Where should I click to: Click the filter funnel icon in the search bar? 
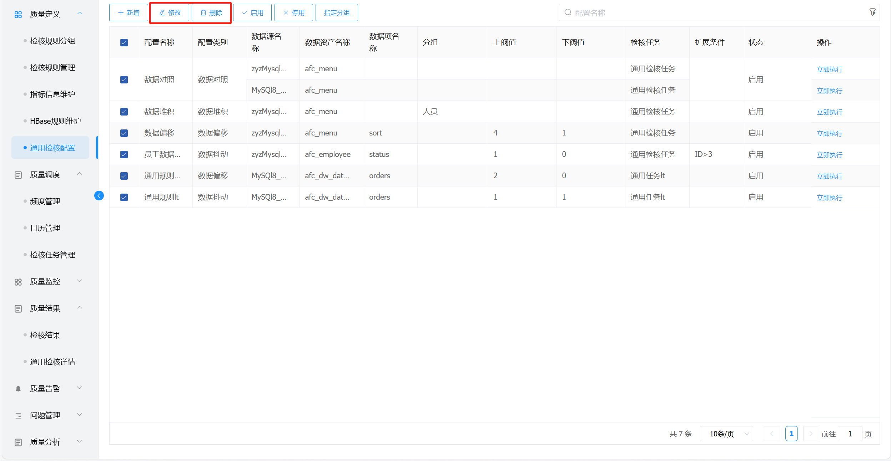[872, 12]
